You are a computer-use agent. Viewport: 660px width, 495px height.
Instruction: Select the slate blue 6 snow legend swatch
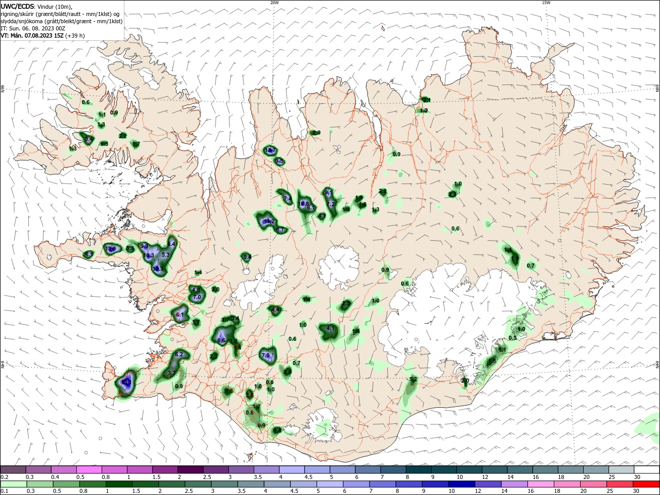(x=368, y=470)
